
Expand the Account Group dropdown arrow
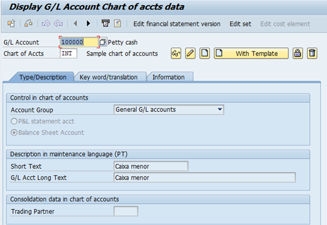[x=220, y=110]
